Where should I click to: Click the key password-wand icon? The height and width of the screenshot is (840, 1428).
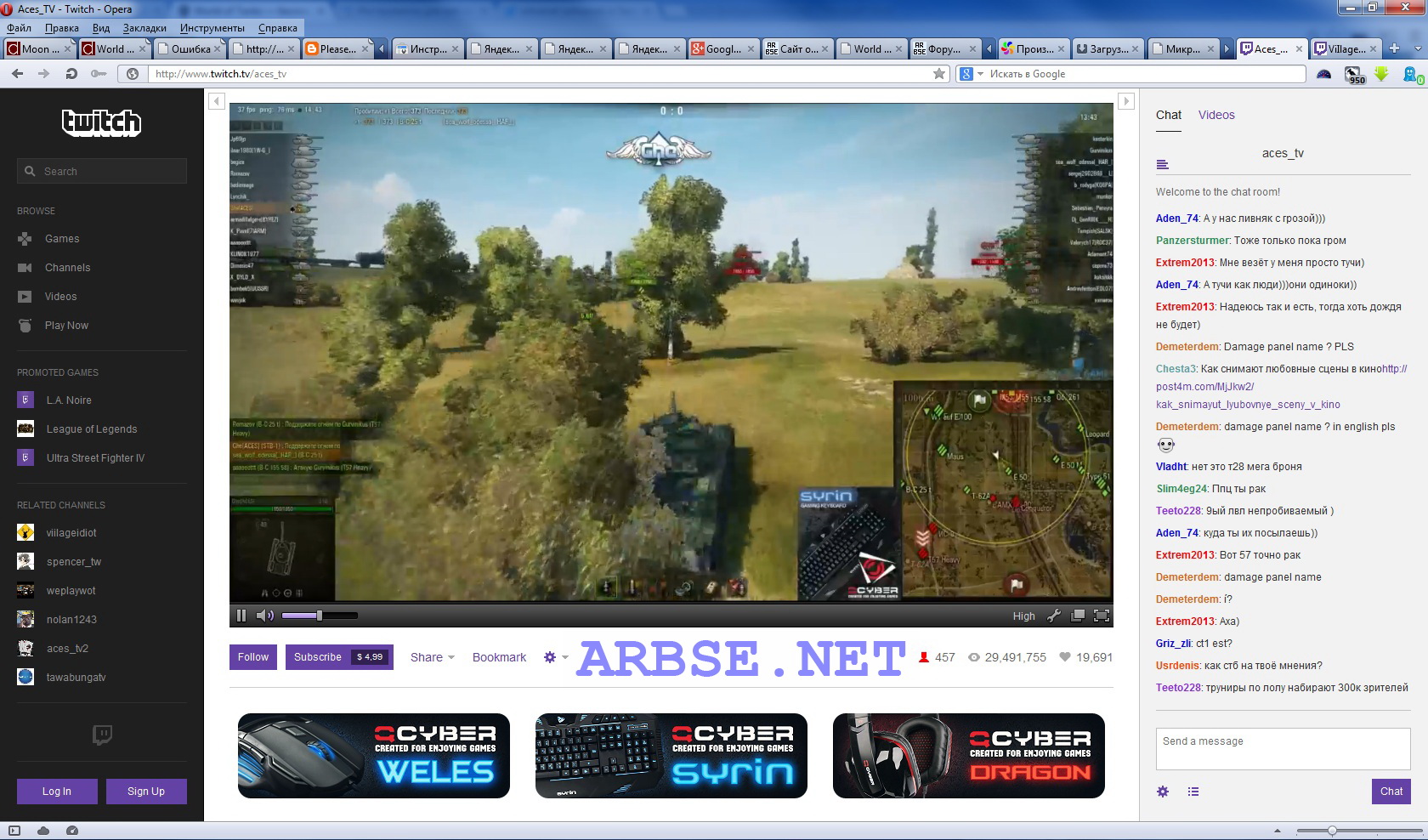point(99,74)
